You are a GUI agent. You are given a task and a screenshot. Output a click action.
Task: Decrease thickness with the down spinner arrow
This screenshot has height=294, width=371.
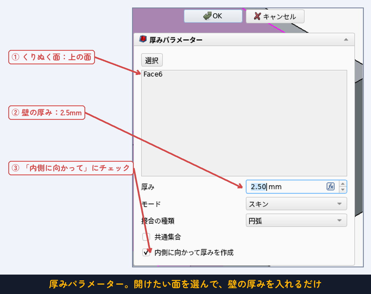click(x=343, y=190)
